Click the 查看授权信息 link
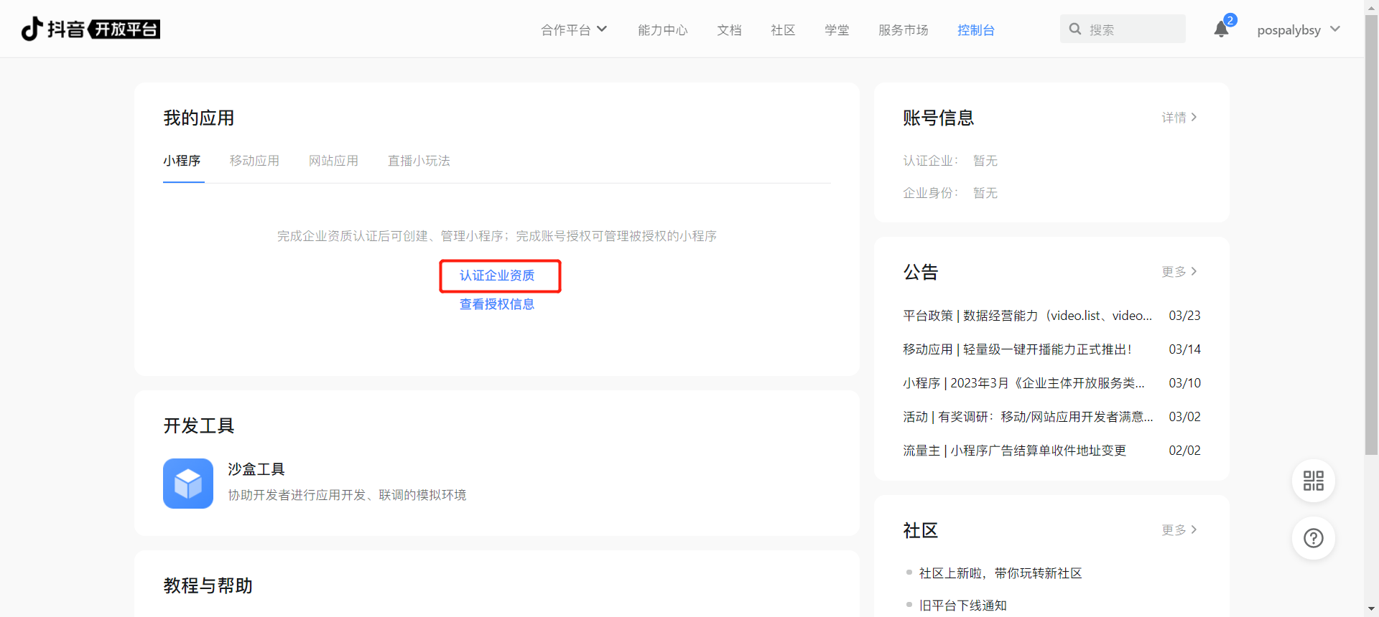The height and width of the screenshot is (617, 1379). [x=497, y=304]
